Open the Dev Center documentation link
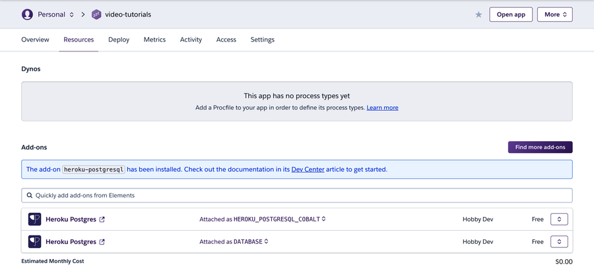The width and height of the screenshot is (594, 271). point(308,169)
